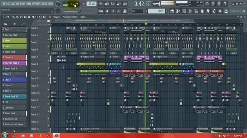This screenshot has height=138, width=247.
Task: Click the tempo tapper icon
Action: point(214,11)
